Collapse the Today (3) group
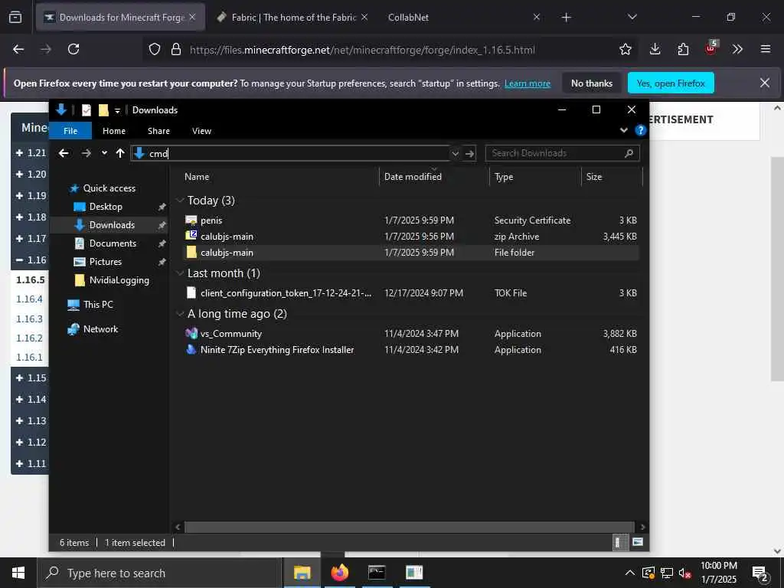 click(180, 201)
